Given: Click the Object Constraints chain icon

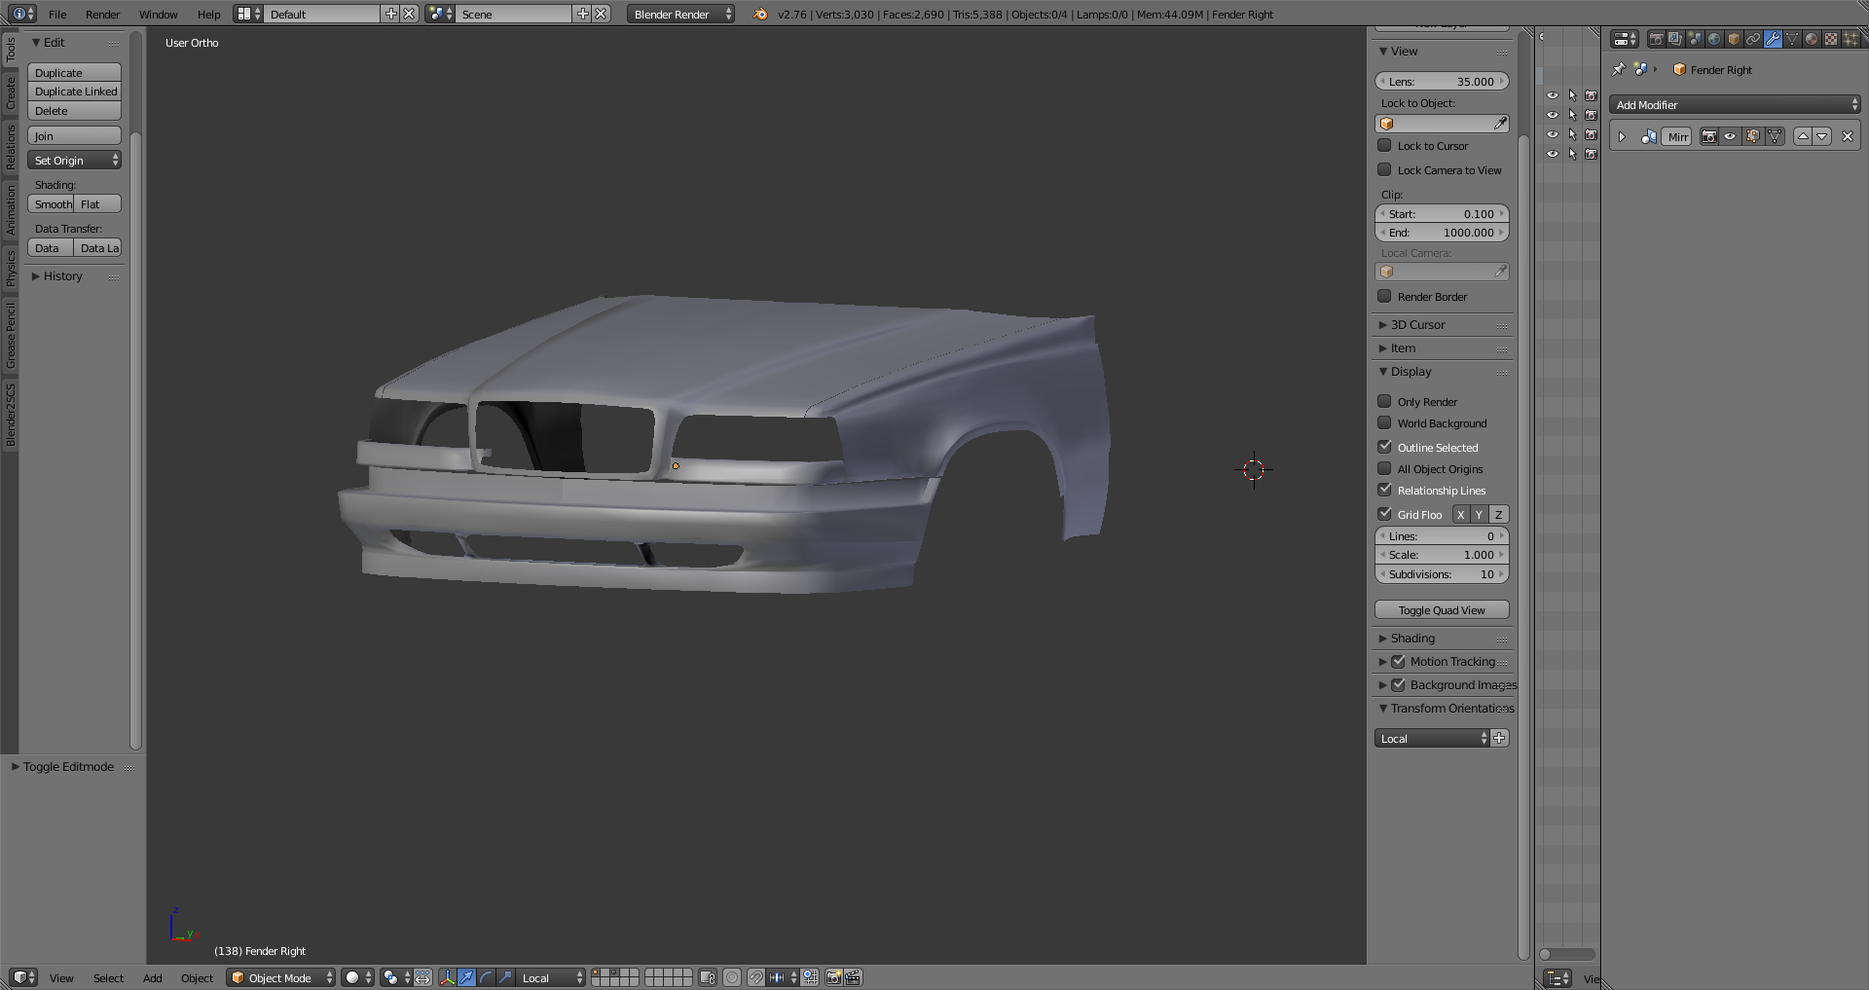Looking at the screenshot, I should [x=1753, y=39].
